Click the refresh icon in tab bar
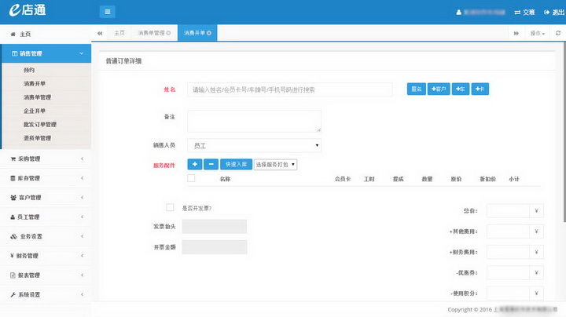The height and width of the screenshot is (317, 566). click(x=557, y=33)
